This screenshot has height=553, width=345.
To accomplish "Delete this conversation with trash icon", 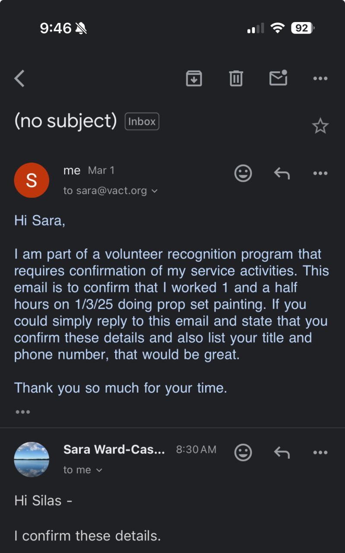I will [x=236, y=78].
